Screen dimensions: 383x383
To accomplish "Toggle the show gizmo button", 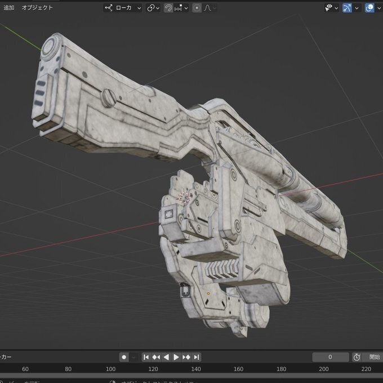I will (x=347, y=8).
